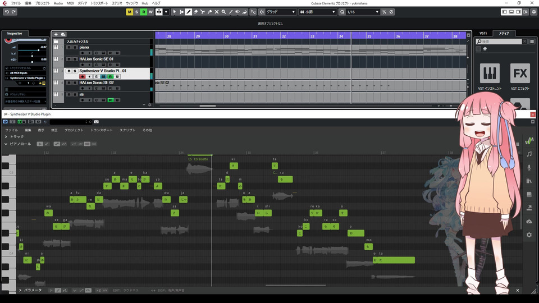Image resolution: width=539 pixels, height=303 pixels.
Task: Click the C5 Falsetto pitch label
Action: (x=198, y=159)
